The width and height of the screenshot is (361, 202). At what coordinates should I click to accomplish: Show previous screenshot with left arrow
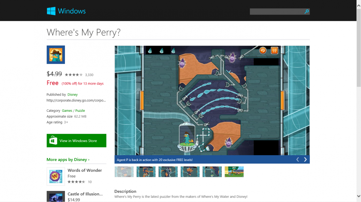(x=298, y=159)
